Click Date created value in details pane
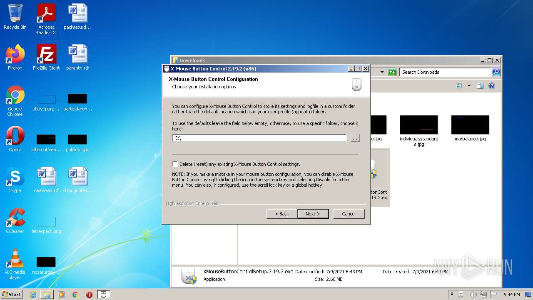This screenshot has height=300, width=533. pyautogui.click(x=430, y=272)
